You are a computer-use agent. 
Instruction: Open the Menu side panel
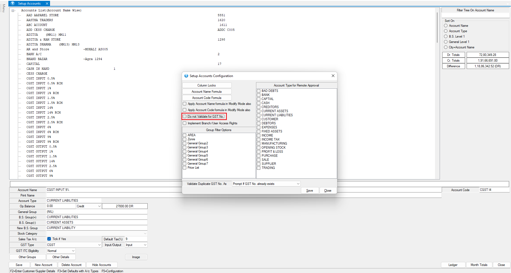pyautogui.click(x=4, y=8)
